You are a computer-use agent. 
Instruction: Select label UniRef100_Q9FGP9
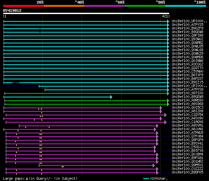click(x=187, y=140)
